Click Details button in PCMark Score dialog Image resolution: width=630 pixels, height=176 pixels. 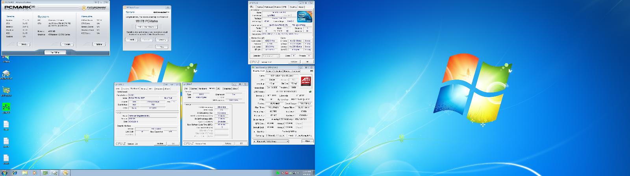point(132,40)
